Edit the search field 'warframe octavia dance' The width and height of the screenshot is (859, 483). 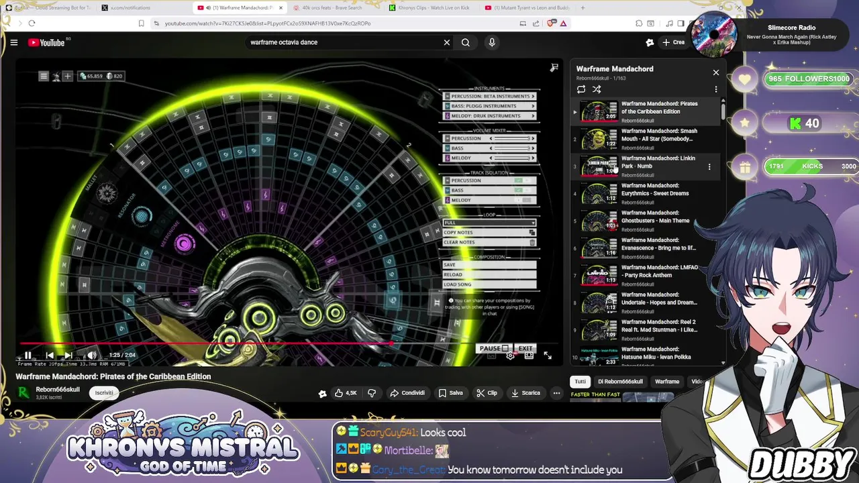click(344, 42)
